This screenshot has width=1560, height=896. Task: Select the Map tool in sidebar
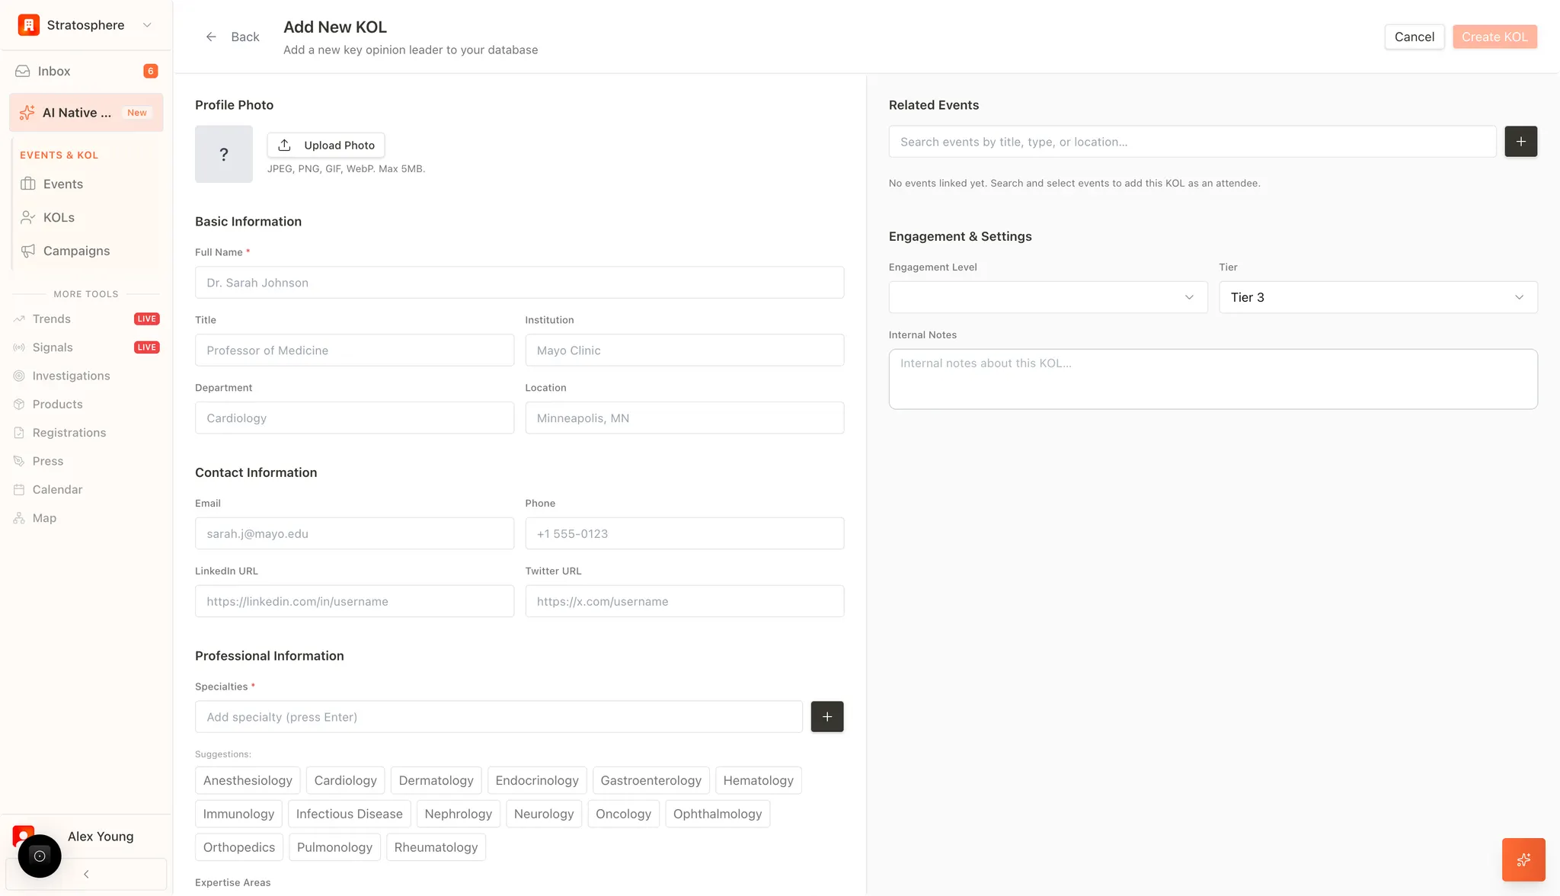pos(43,517)
